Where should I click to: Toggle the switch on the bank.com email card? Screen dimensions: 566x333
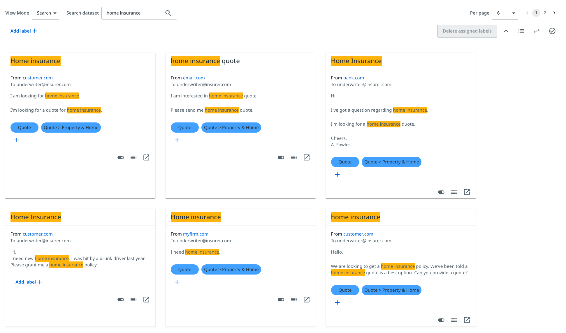click(441, 192)
